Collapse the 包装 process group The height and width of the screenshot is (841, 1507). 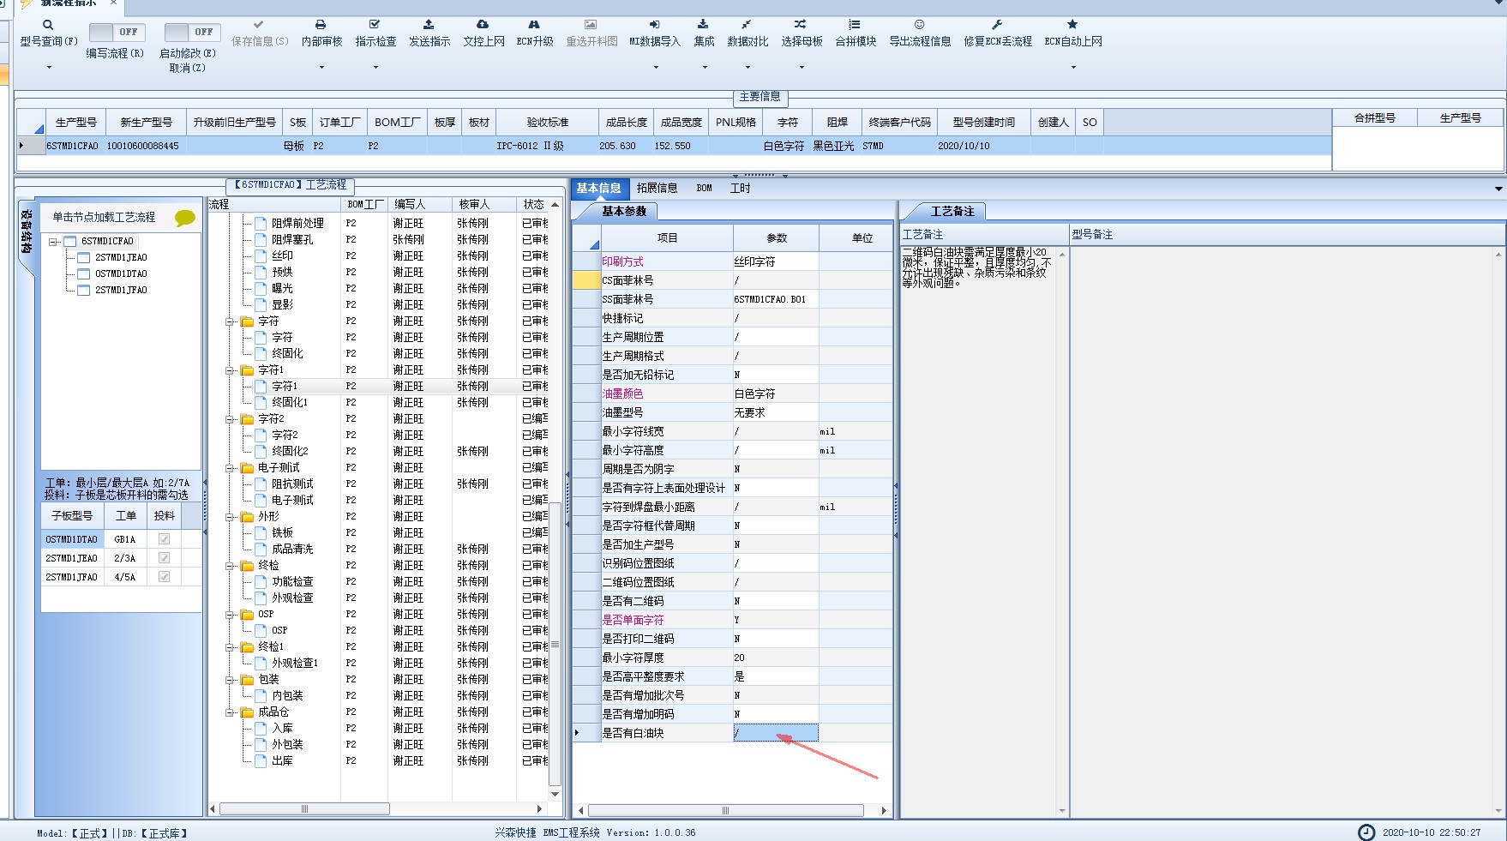(x=230, y=680)
